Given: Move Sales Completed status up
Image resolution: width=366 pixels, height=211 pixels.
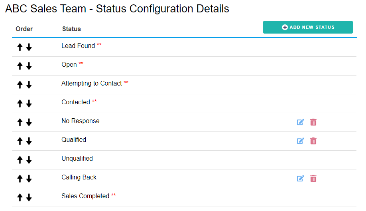Looking at the screenshot, I should [20, 197].
